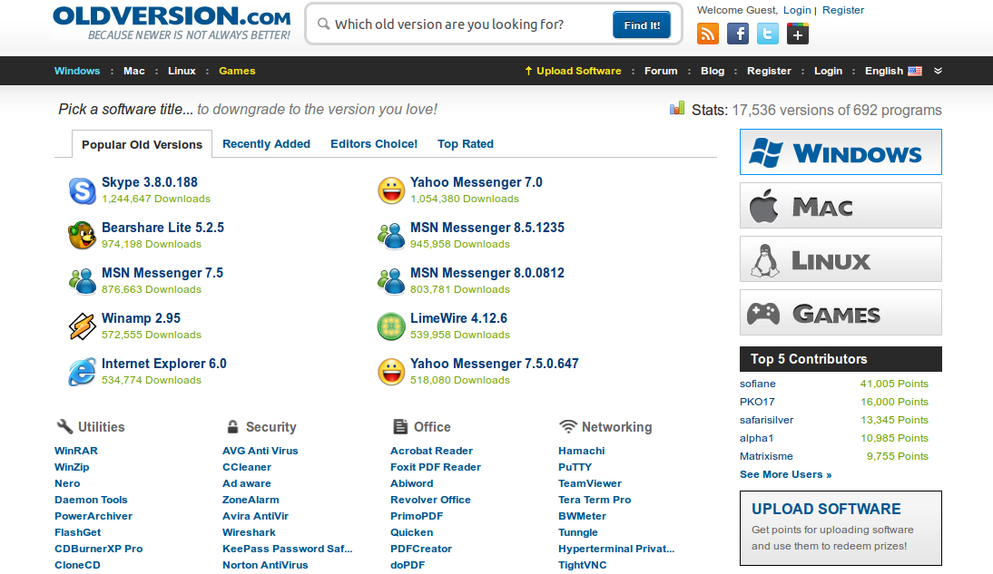Open the WinRAR utilities link

tap(76, 451)
